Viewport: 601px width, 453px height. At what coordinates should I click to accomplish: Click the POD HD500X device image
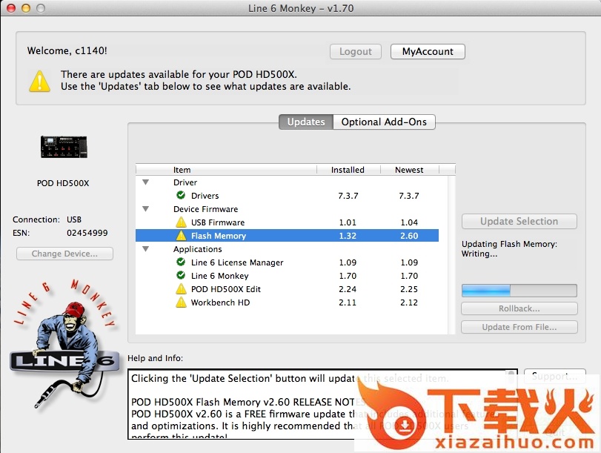[64, 147]
